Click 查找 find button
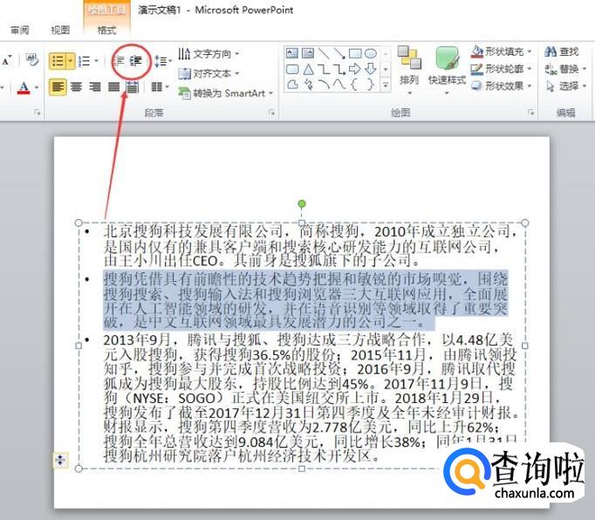The image size is (595, 520). 562,51
